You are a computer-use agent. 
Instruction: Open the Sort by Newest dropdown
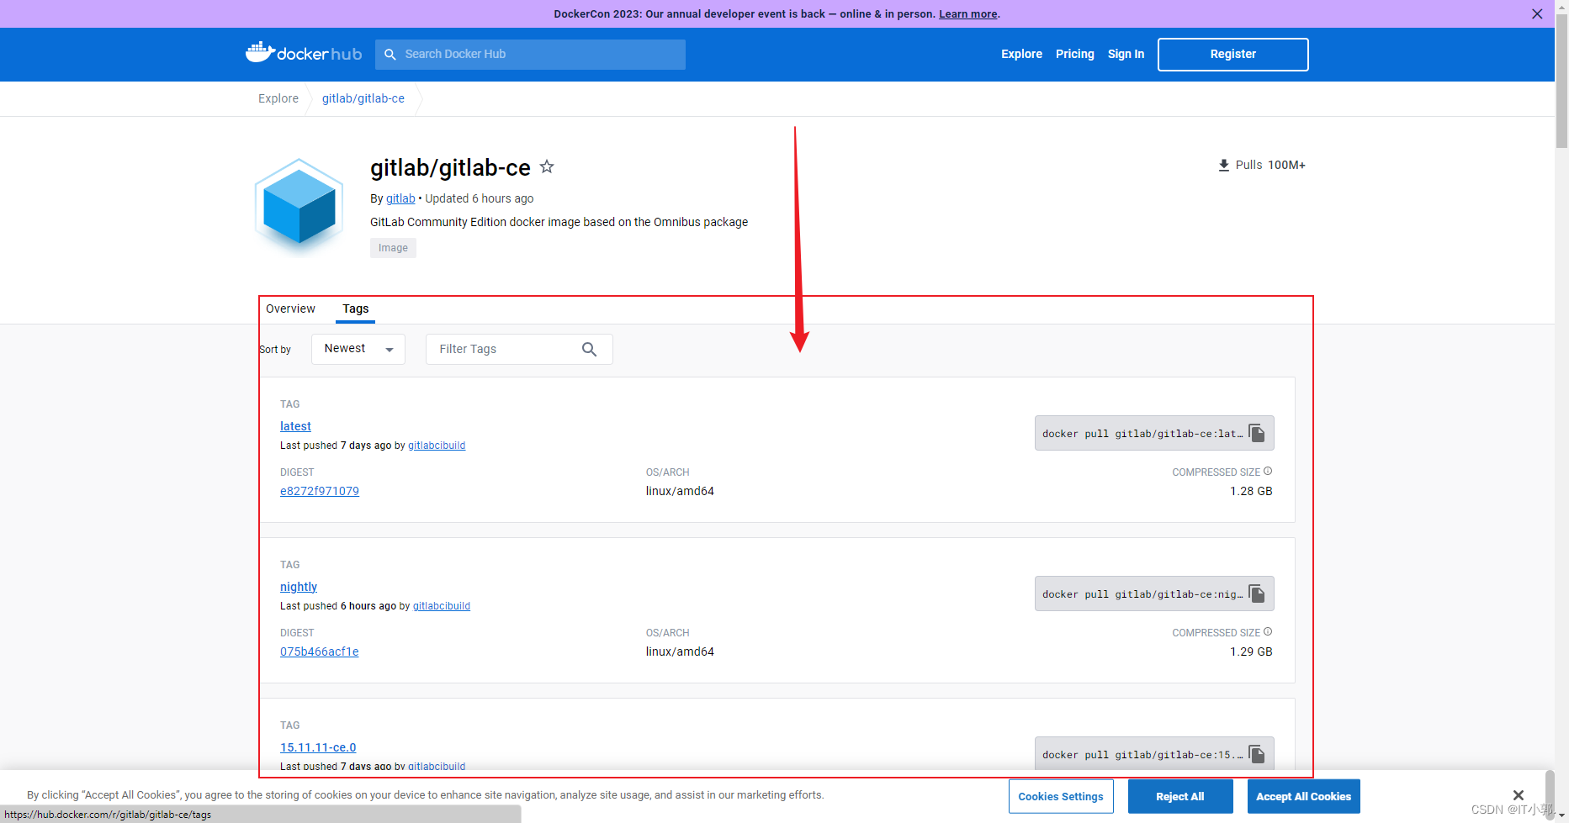tap(358, 349)
